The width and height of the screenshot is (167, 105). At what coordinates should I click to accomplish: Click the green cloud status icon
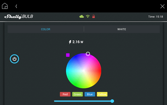[x=82, y=16]
